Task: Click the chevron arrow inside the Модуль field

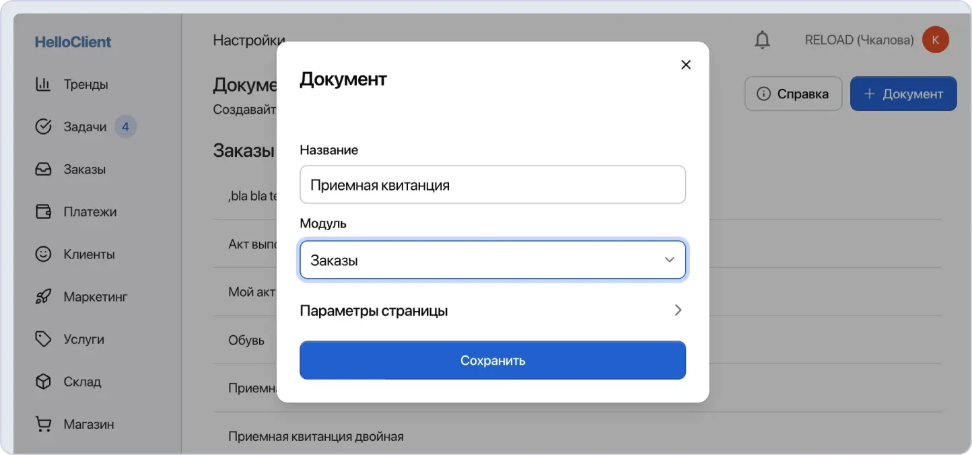Action: [669, 260]
